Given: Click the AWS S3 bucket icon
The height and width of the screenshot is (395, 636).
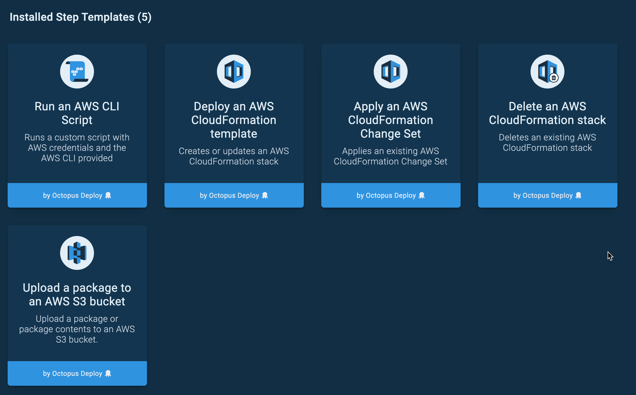Looking at the screenshot, I should pyautogui.click(x=77, y=253).
